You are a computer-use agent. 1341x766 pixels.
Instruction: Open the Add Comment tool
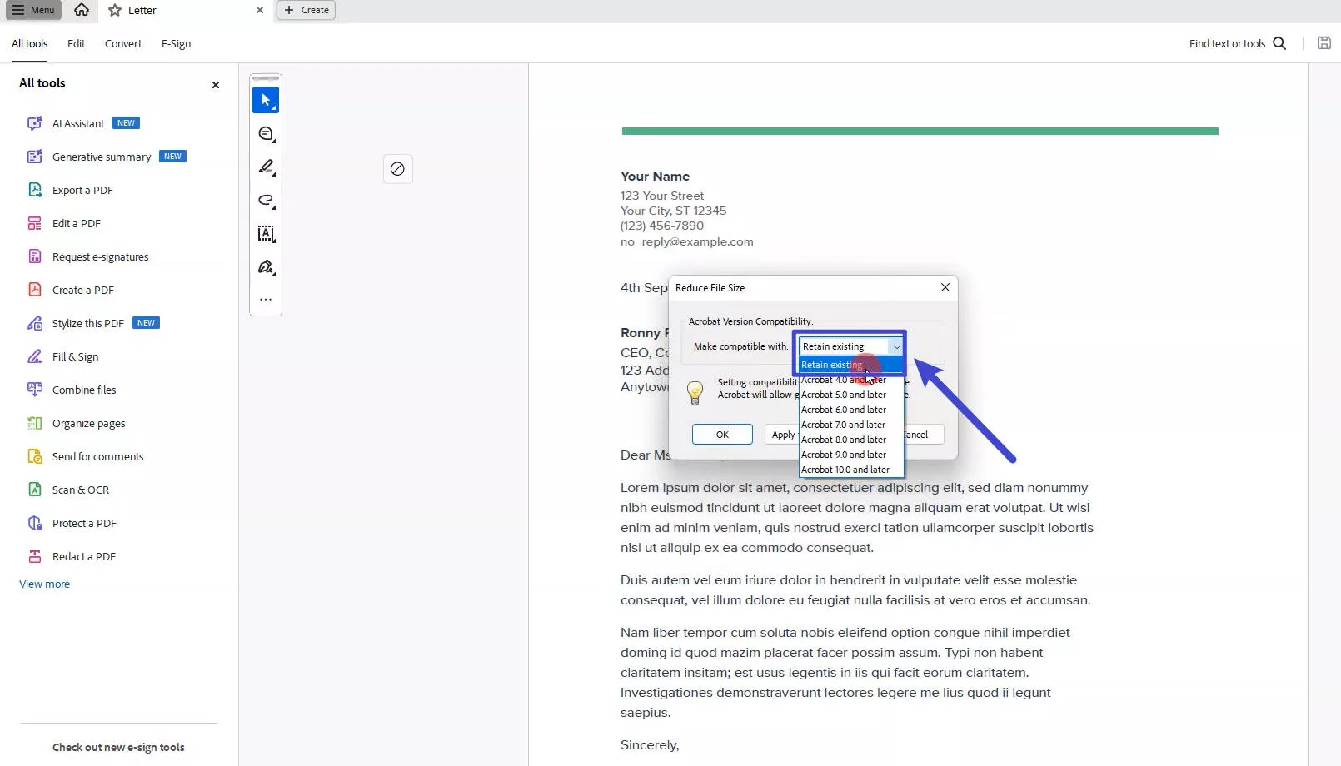click(x=265, y=133)
